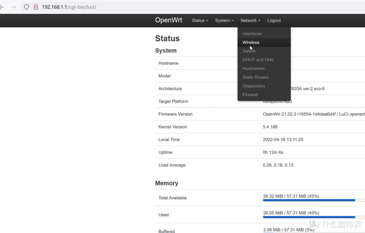Click the Logout link
The height and width of the screenshot is (233, 365).
pyautogui.click(x=274, y=21)
